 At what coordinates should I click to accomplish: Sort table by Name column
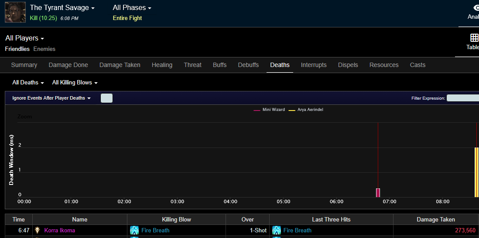(80, 219)
